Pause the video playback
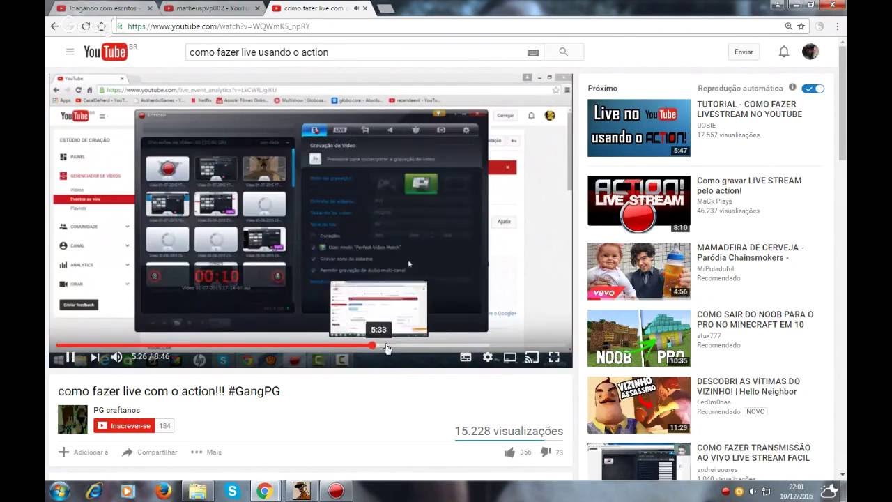 [70, 357]
